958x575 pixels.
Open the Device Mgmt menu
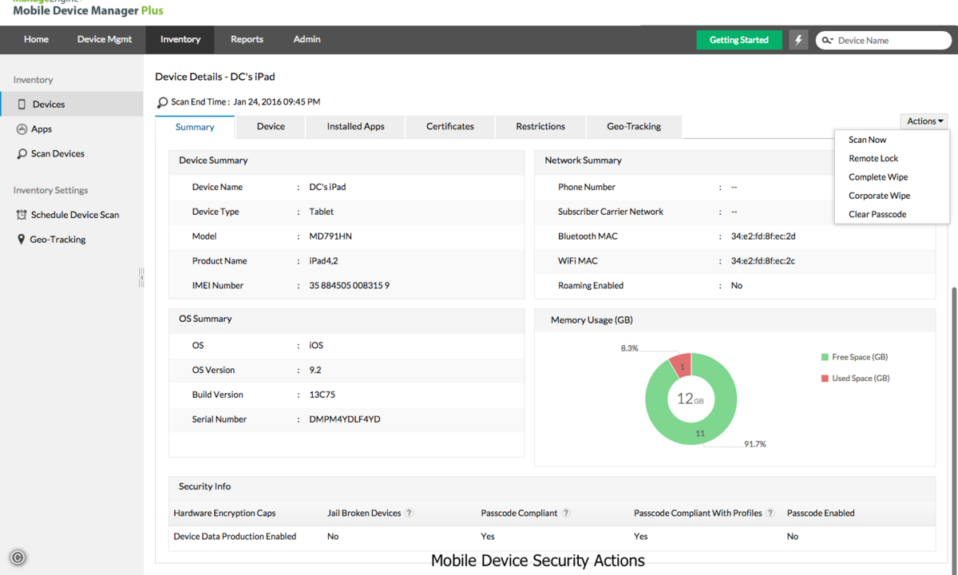pyautogui.click(x=105, y=39)
